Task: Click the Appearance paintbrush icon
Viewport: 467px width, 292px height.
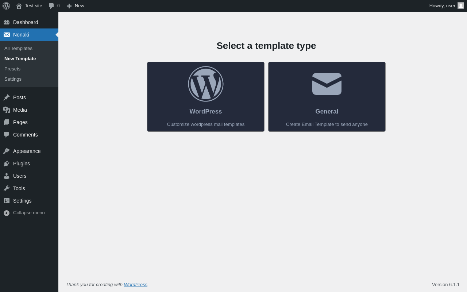Action: tap(7, 151)
